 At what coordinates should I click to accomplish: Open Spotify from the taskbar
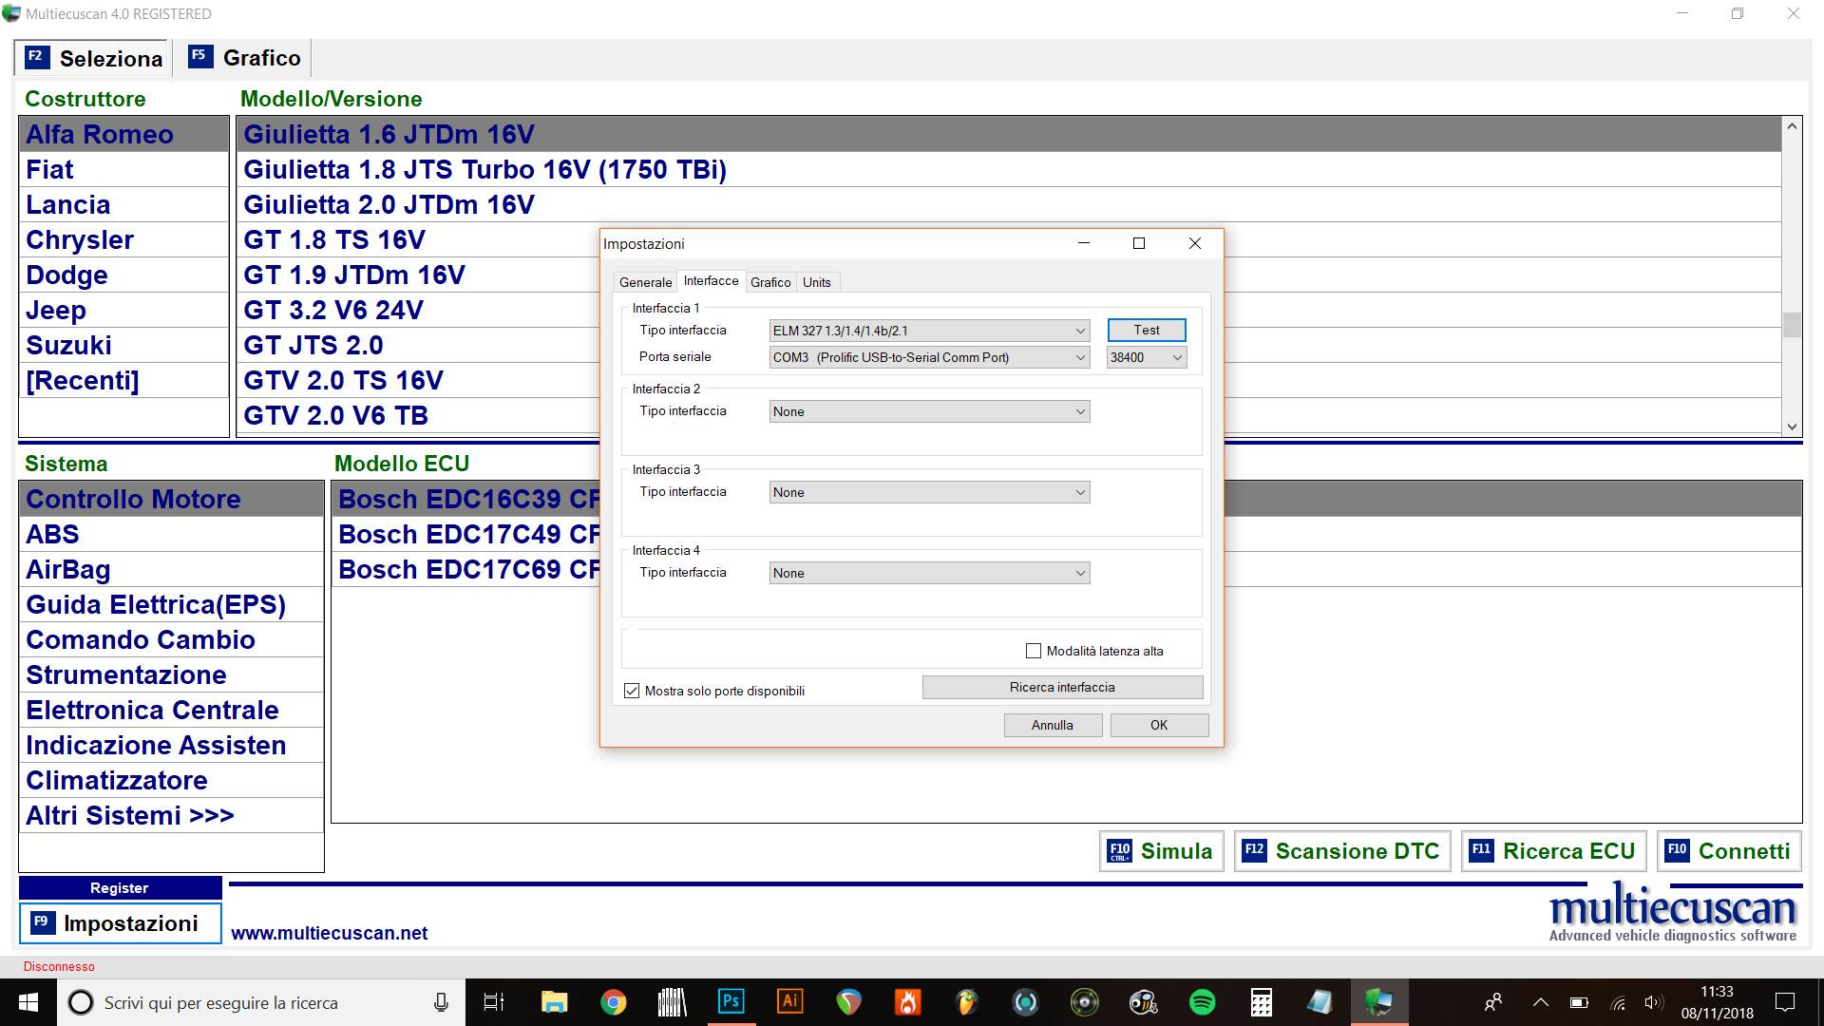[x=1202, y=1002]
